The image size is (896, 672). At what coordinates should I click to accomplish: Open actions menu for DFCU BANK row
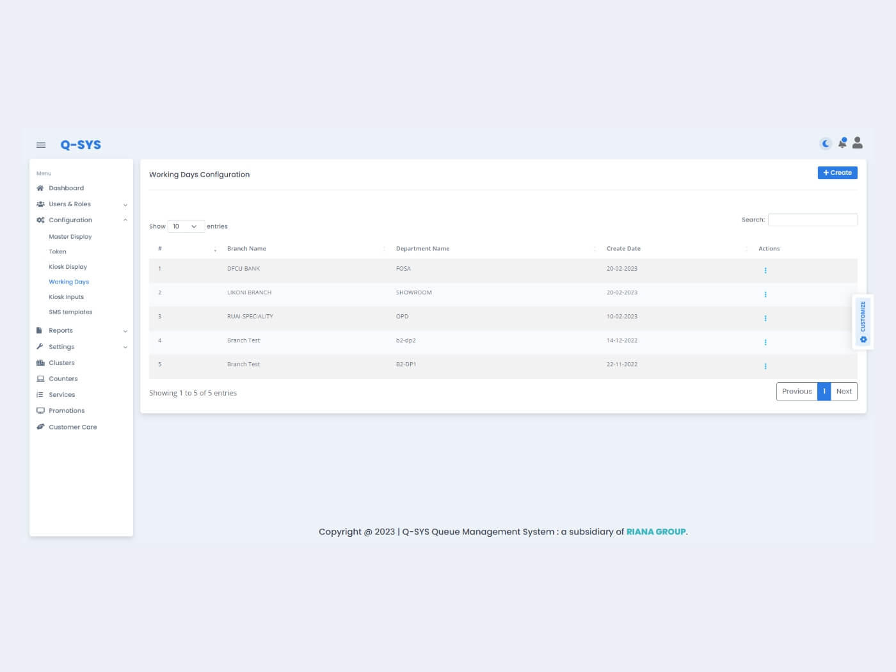click(765, 271)
